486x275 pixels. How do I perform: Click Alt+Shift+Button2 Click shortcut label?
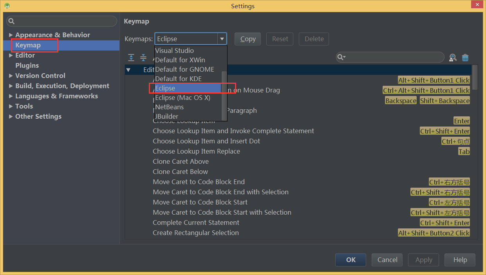tap(434, 233)
